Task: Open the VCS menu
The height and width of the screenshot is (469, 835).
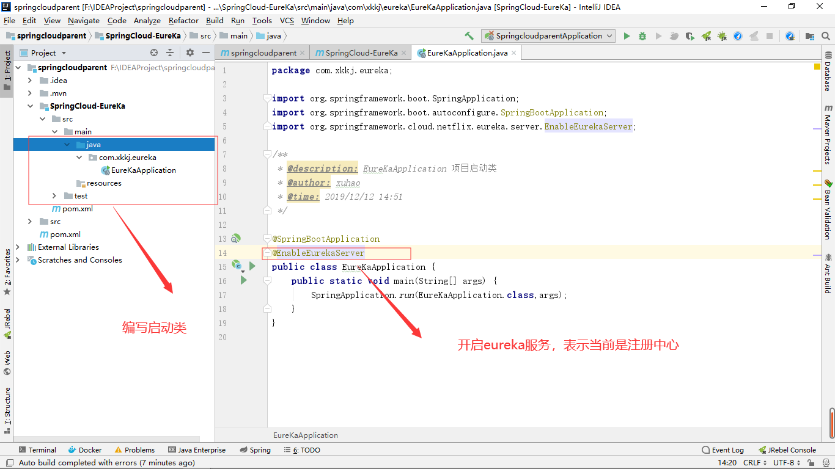Action: [x=287, y=20]
